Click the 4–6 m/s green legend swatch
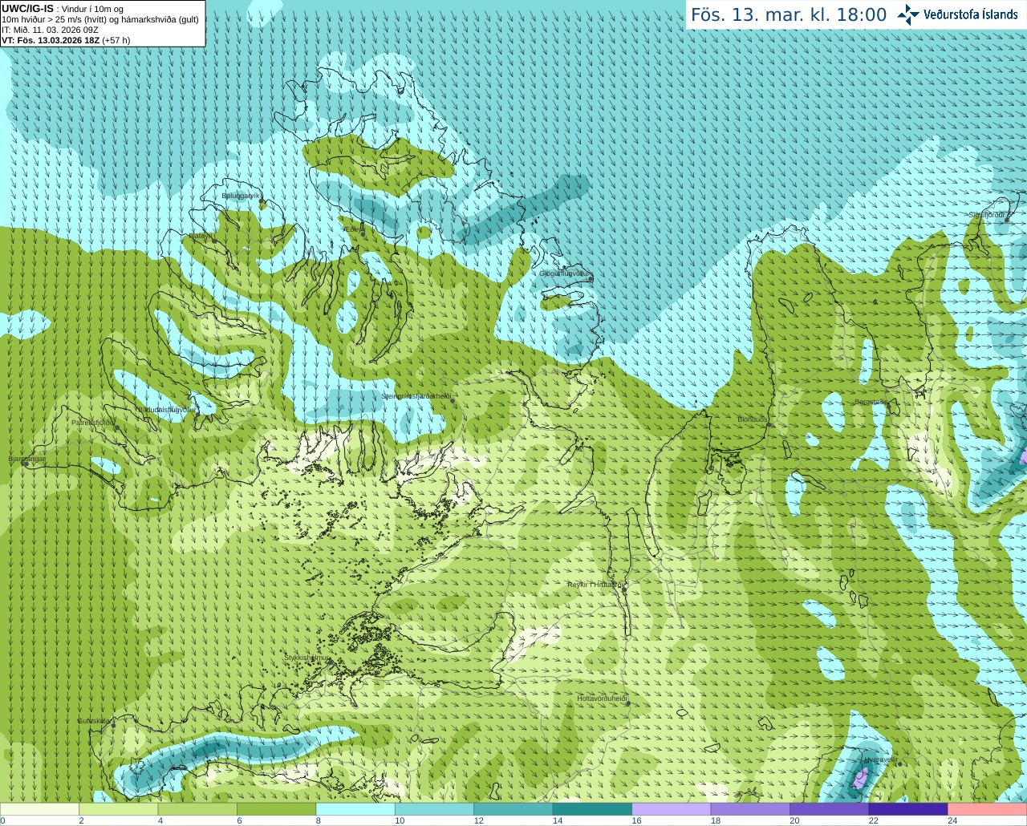Viewport: 1027px width, 826px height. point(197,809)
